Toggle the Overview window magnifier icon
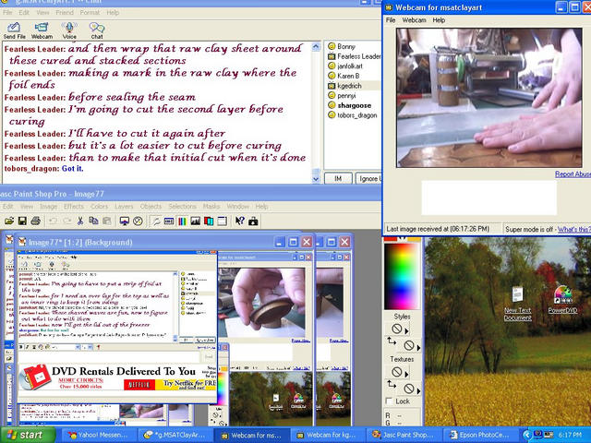The image size is (591, 443). (156, 221)
